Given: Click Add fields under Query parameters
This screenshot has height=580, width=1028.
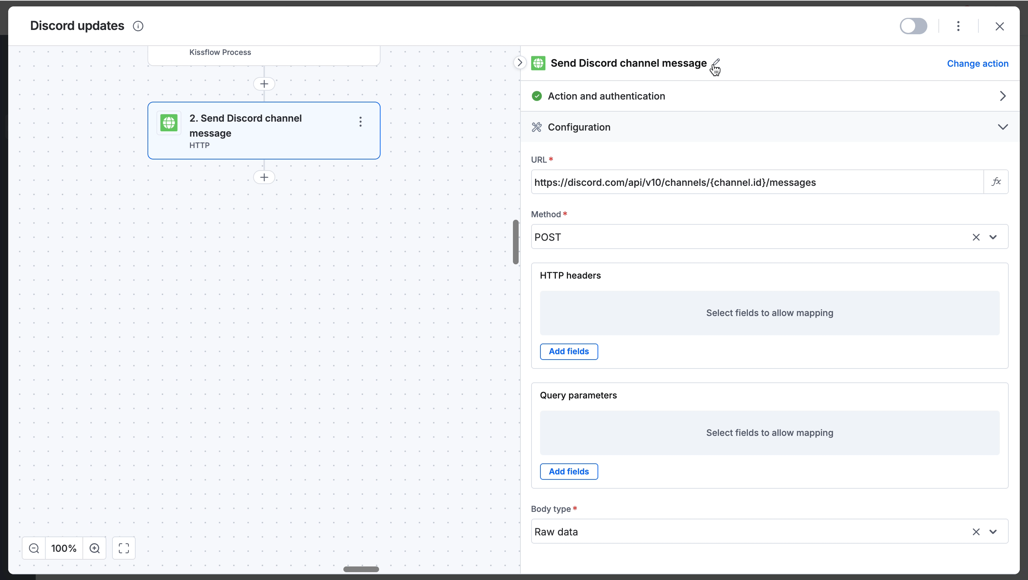Looking at the screenshot, I should pos(569,472).
